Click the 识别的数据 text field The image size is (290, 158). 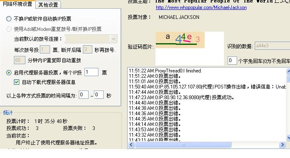point(272,46)
